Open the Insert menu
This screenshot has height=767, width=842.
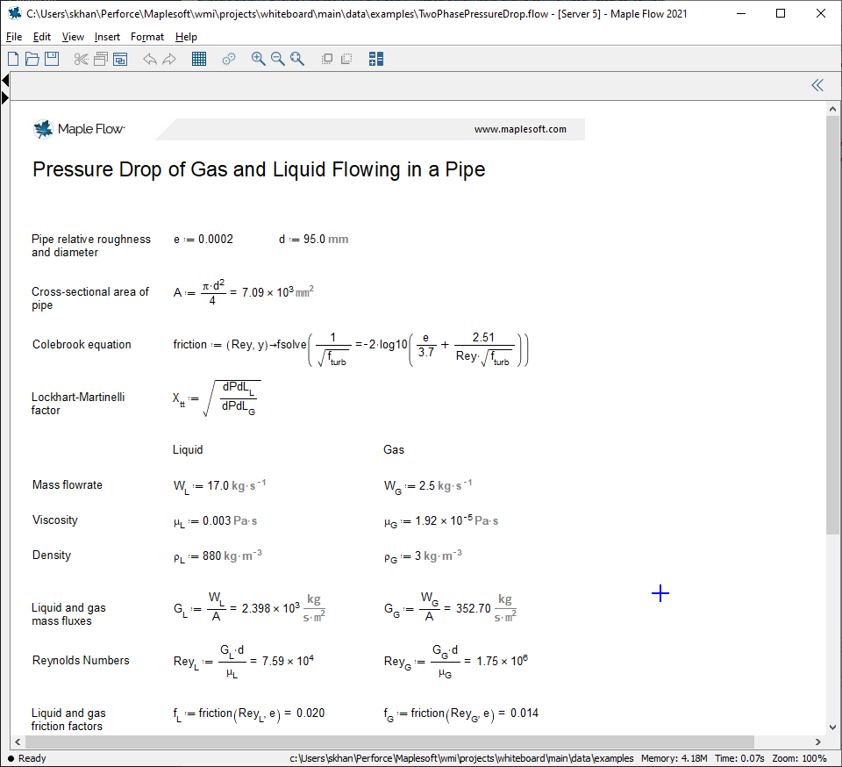[x=107, y=37]
